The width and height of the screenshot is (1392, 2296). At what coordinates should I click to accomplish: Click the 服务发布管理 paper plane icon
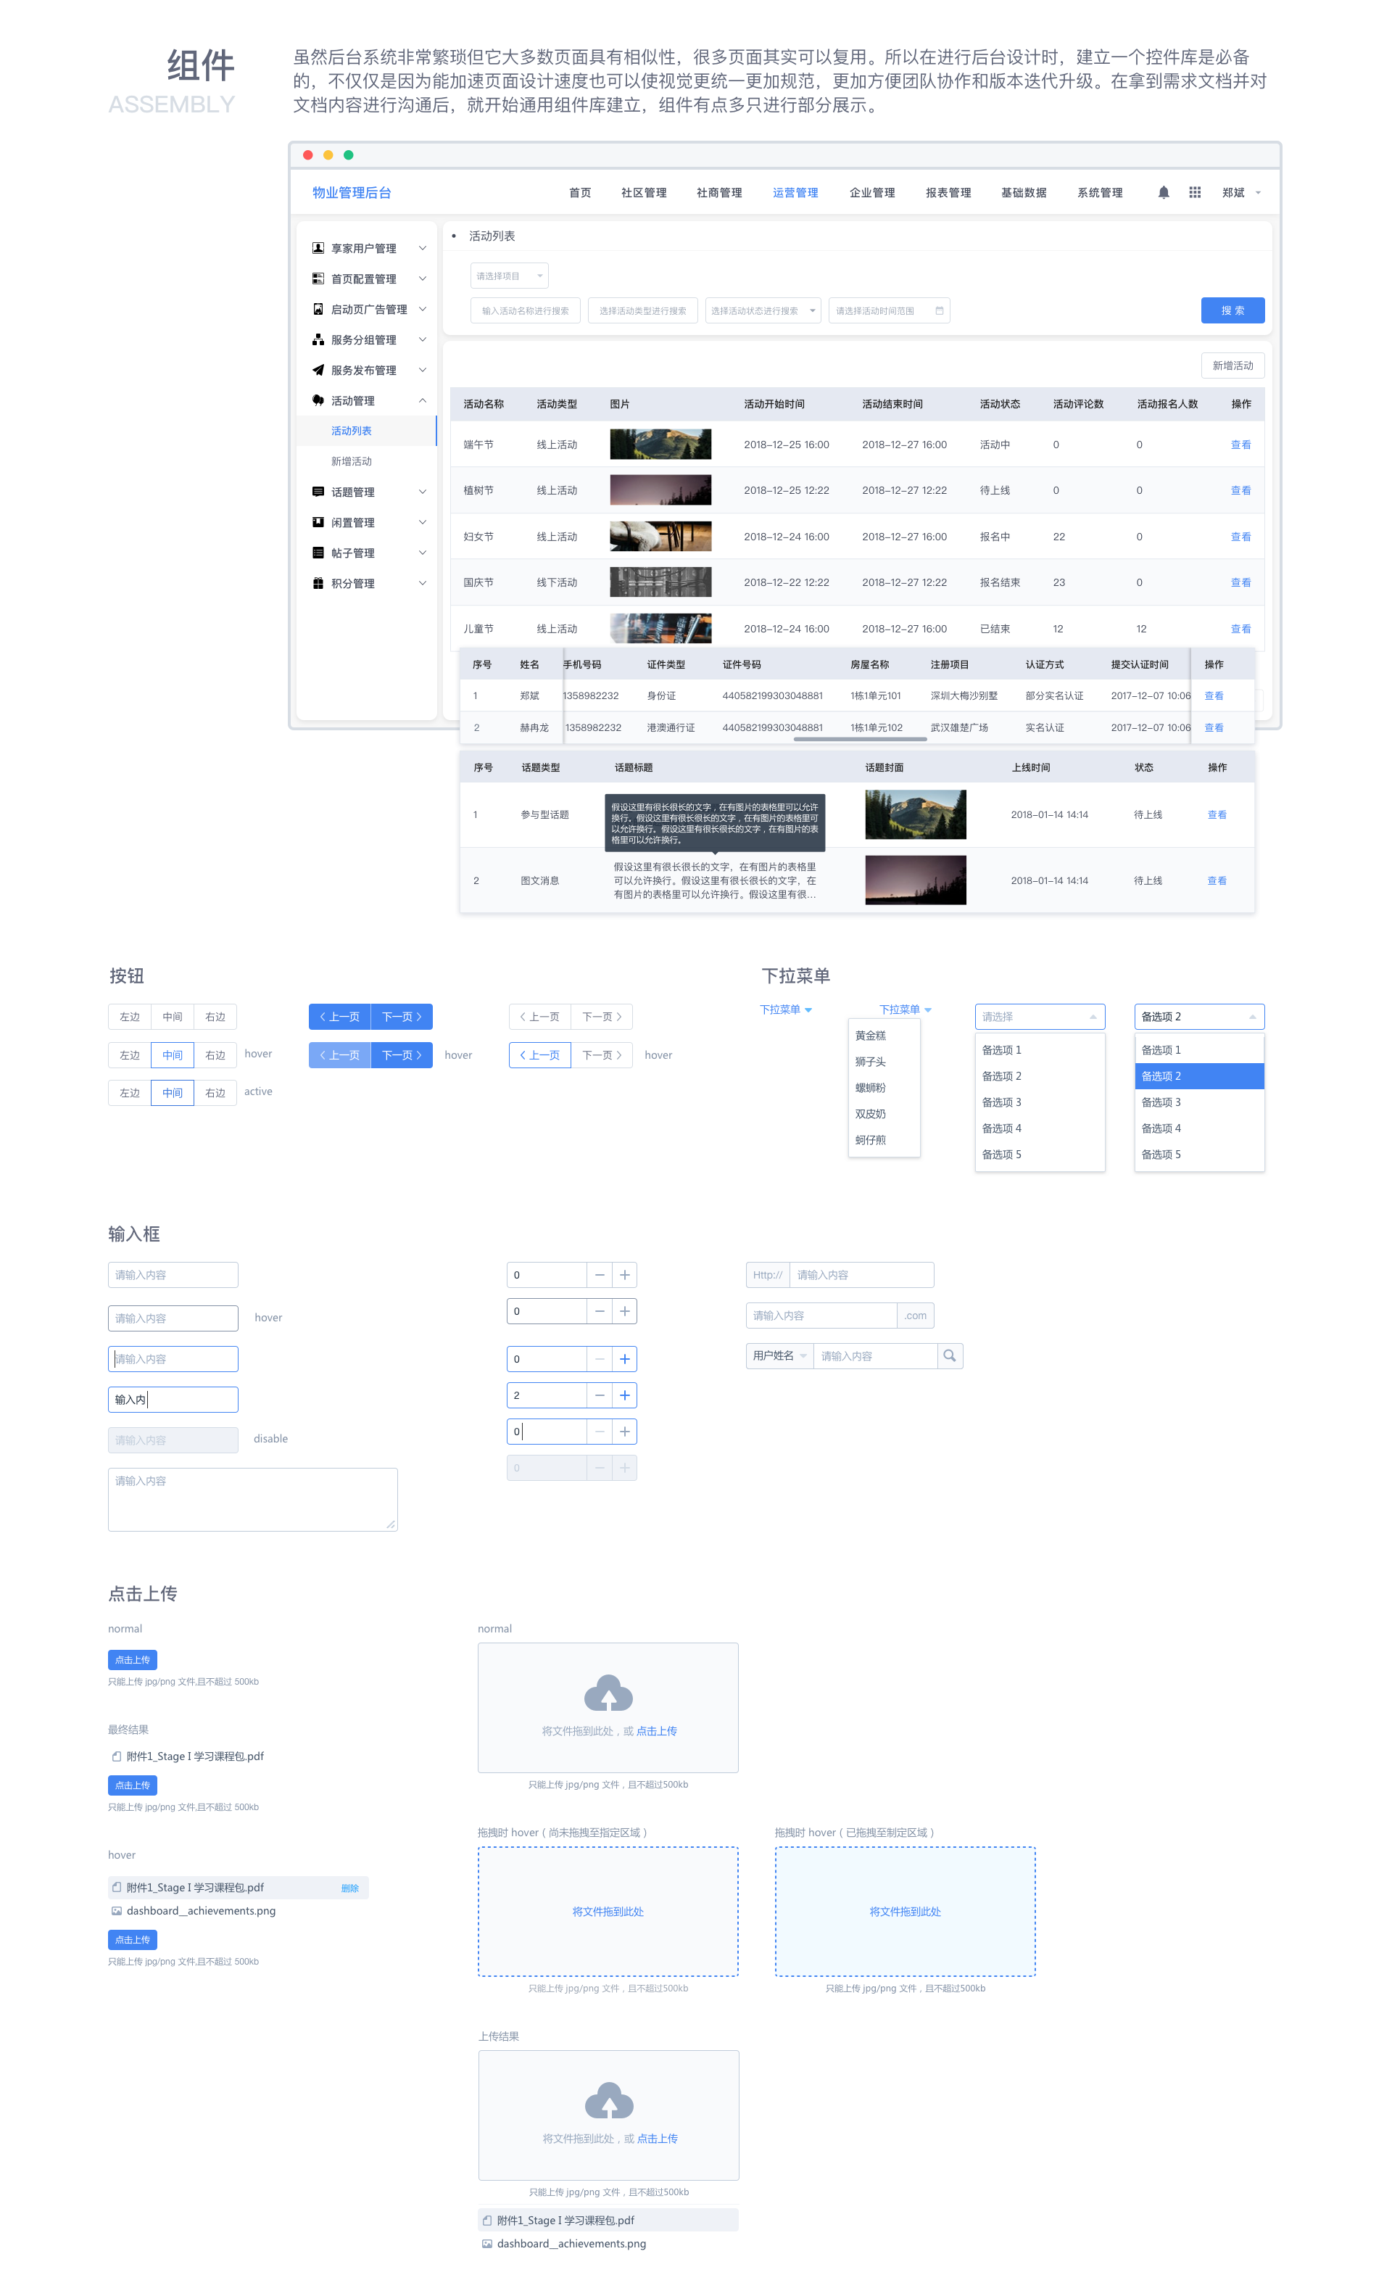coord(318,370)
